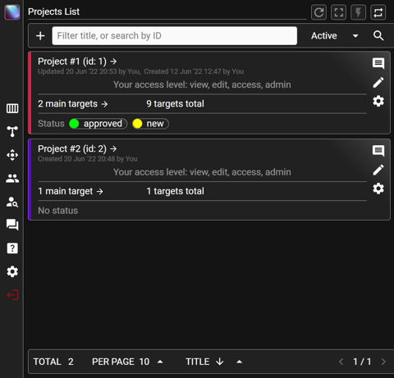
Task: Click the magnifier search icon
Action: tap(378, 36)
